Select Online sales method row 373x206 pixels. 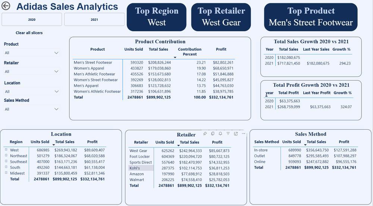[x=305, y=162]
